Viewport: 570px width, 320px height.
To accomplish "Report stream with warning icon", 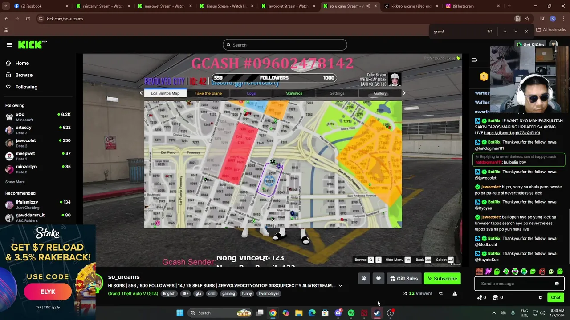I will (x=455, y=293).
